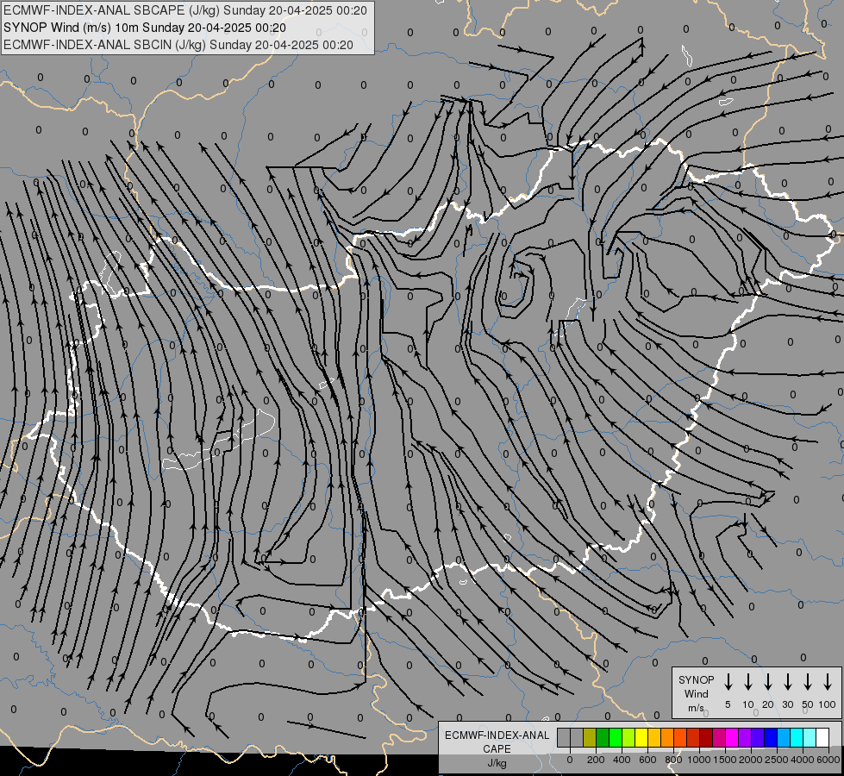844x776 pixels.
Task: Click the '2500' tick label in the CAPE legend
Action: [776, 760]
